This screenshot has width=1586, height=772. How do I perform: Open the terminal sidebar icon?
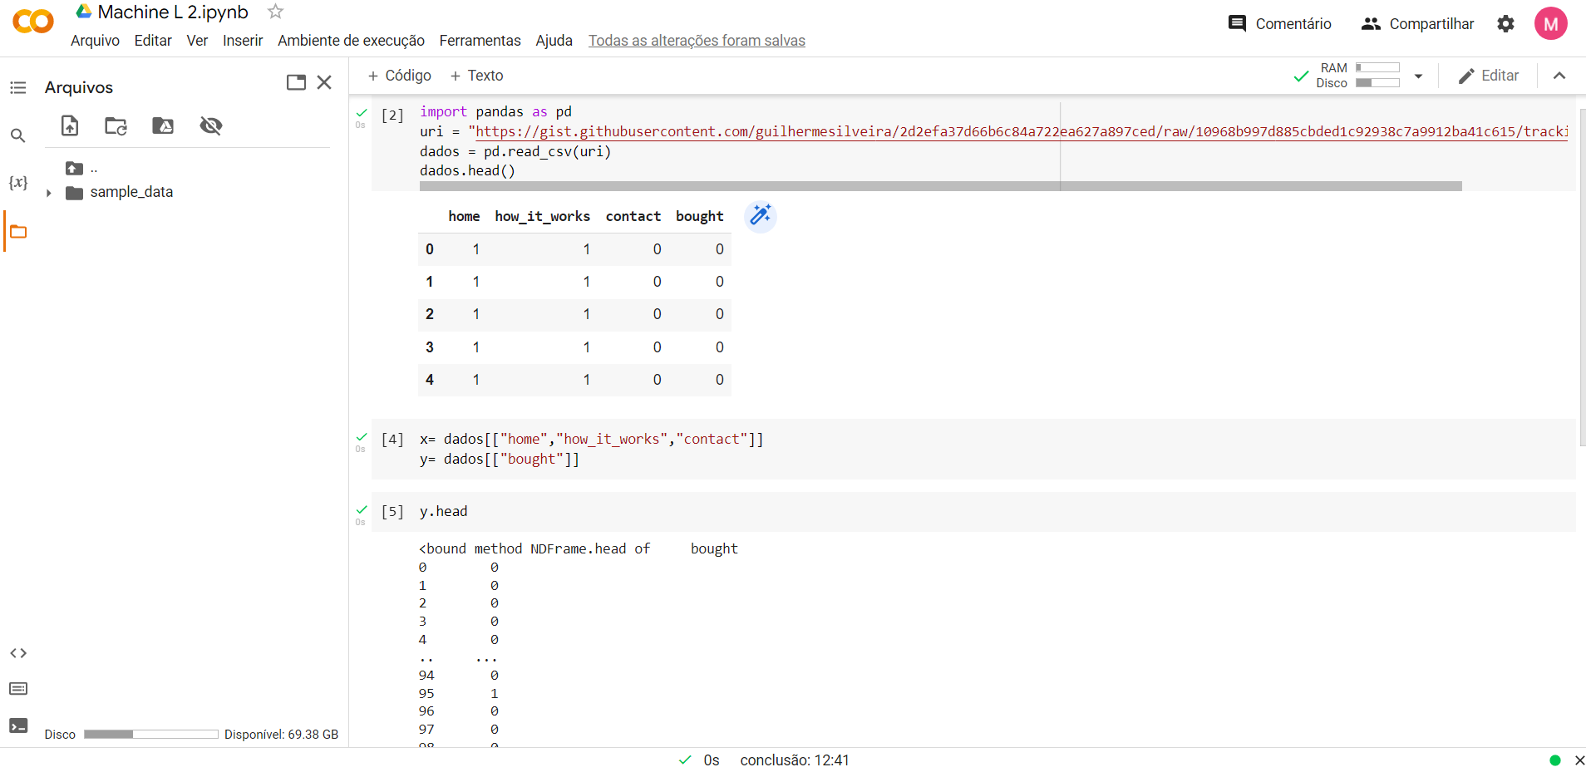pyautogui.click(x=18, y=725)
